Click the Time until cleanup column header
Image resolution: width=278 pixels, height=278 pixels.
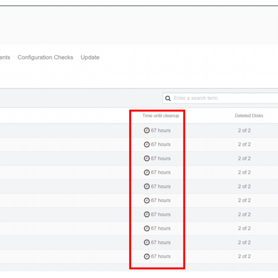(161, 115)
